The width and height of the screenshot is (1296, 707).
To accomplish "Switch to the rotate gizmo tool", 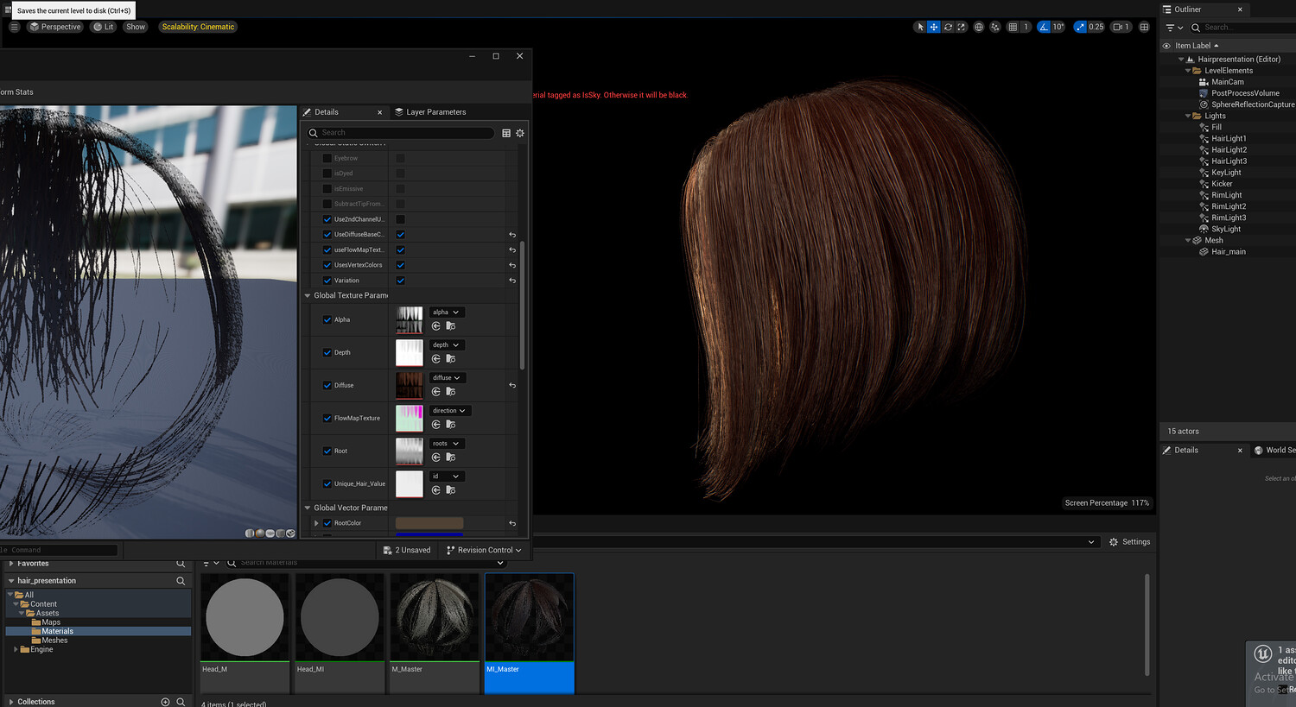I will point(948,27).
